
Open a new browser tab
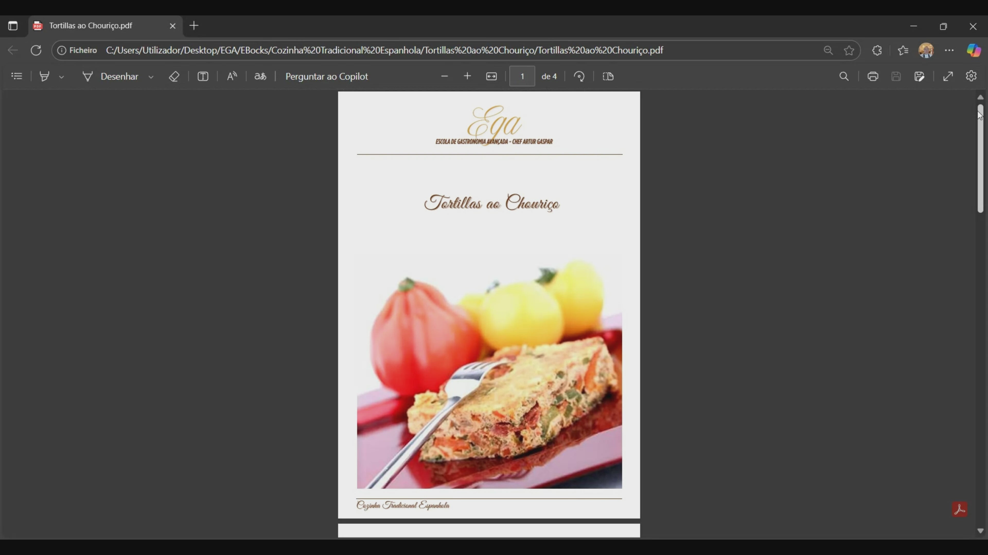pyautogui.click(x=194, y=26)
